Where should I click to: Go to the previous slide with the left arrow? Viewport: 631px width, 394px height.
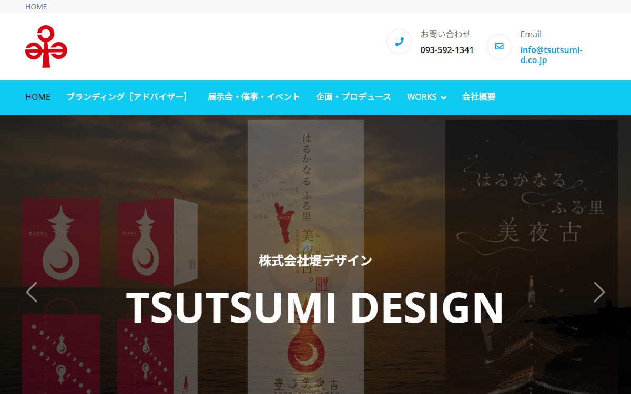32,292
